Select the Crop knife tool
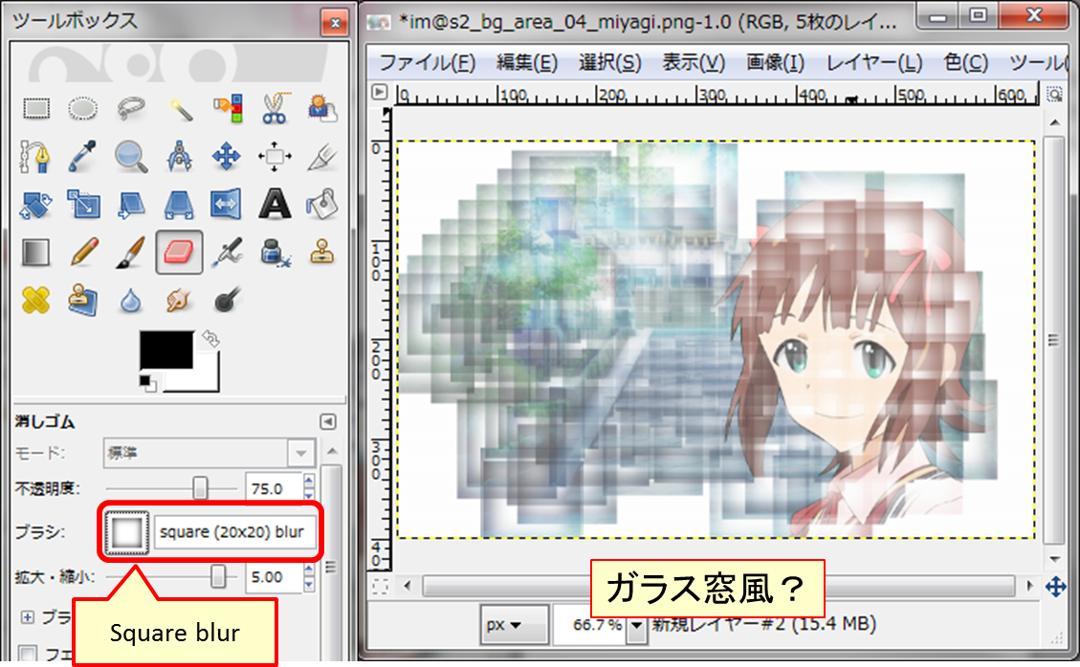This screenshot has width=1080, height=667. pyautogui.click(x=321, y=157)
